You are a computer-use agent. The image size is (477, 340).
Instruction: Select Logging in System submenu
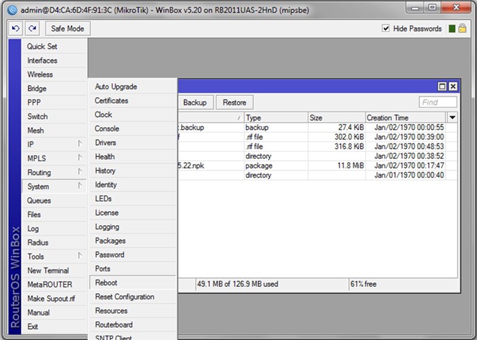click(133, 226)
